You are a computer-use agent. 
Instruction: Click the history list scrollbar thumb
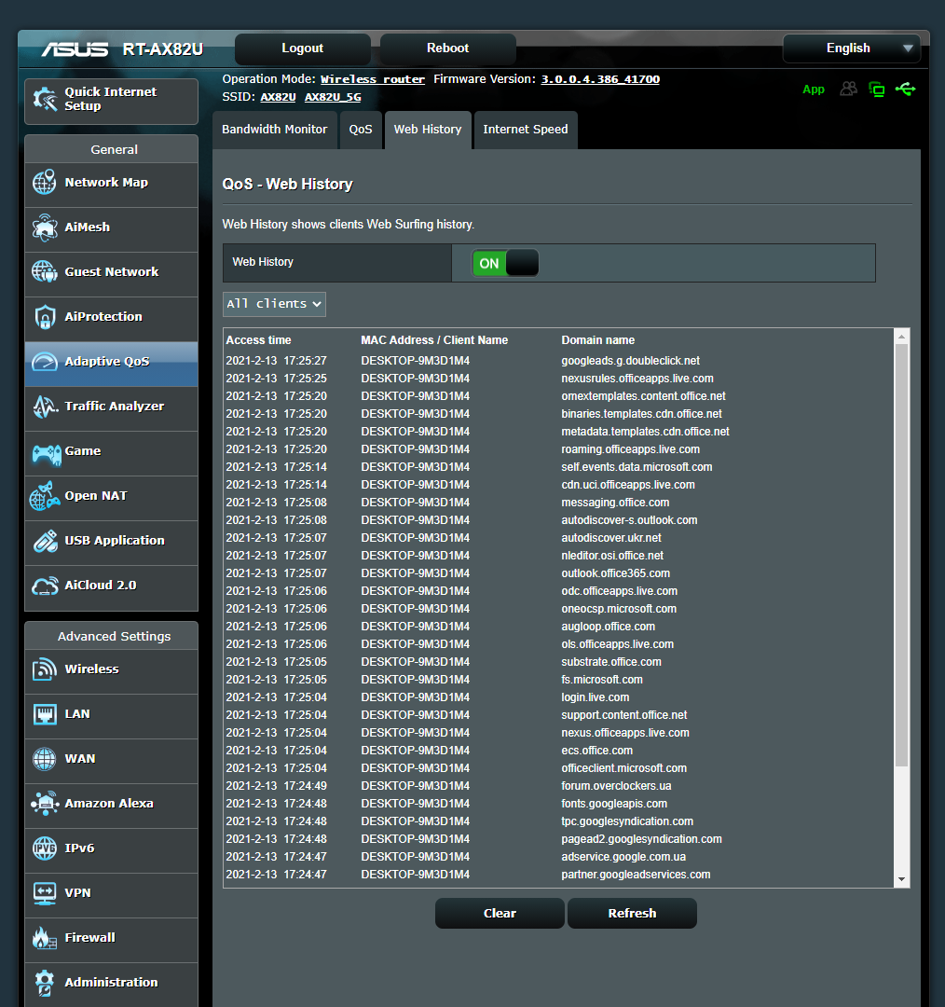pyautogui.click(x=901, y=555)
